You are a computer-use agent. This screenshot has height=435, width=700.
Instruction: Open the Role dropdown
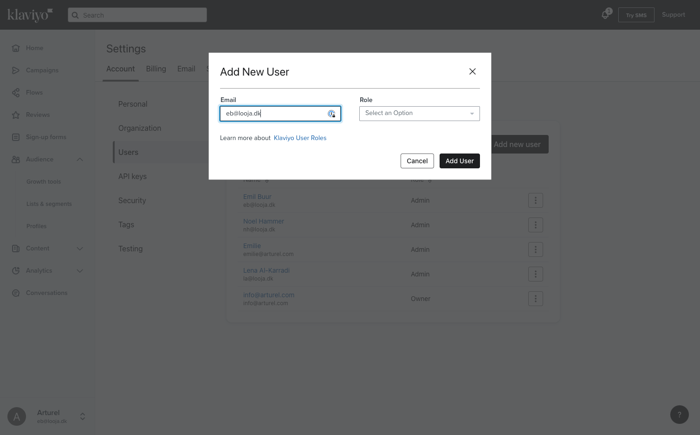[x=420, y=114]
